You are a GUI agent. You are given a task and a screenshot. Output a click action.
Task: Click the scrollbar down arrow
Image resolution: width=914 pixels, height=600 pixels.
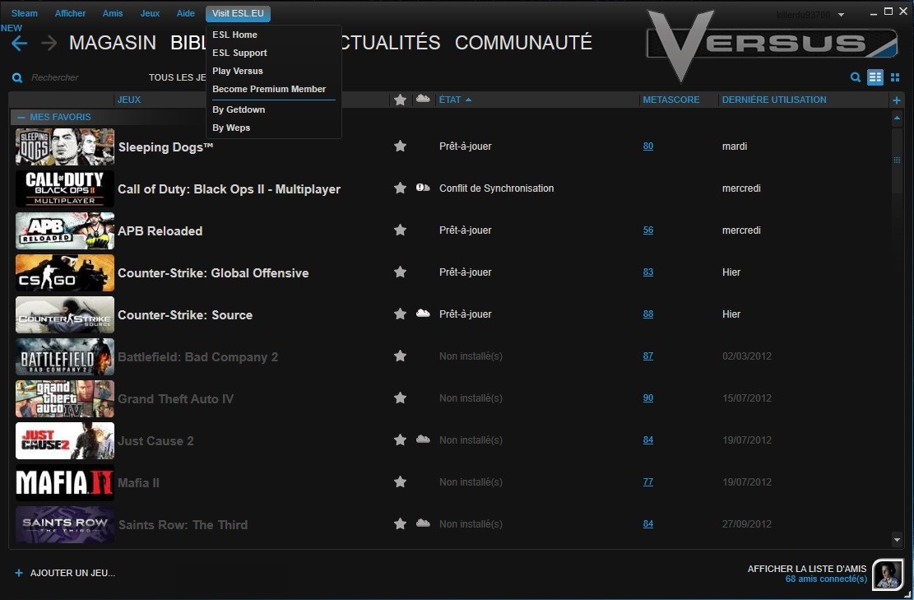tap(897, 540)
